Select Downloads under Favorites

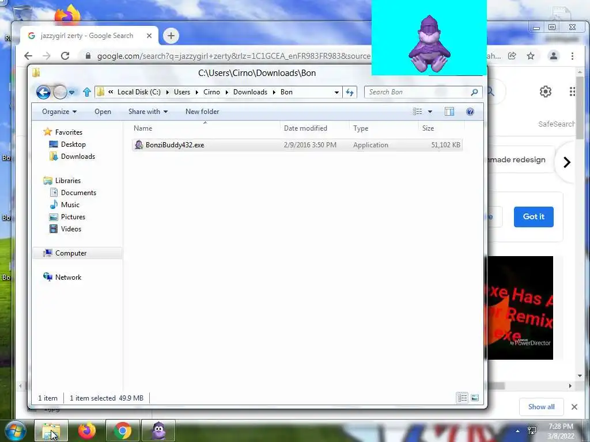click(x=78, y=157)
